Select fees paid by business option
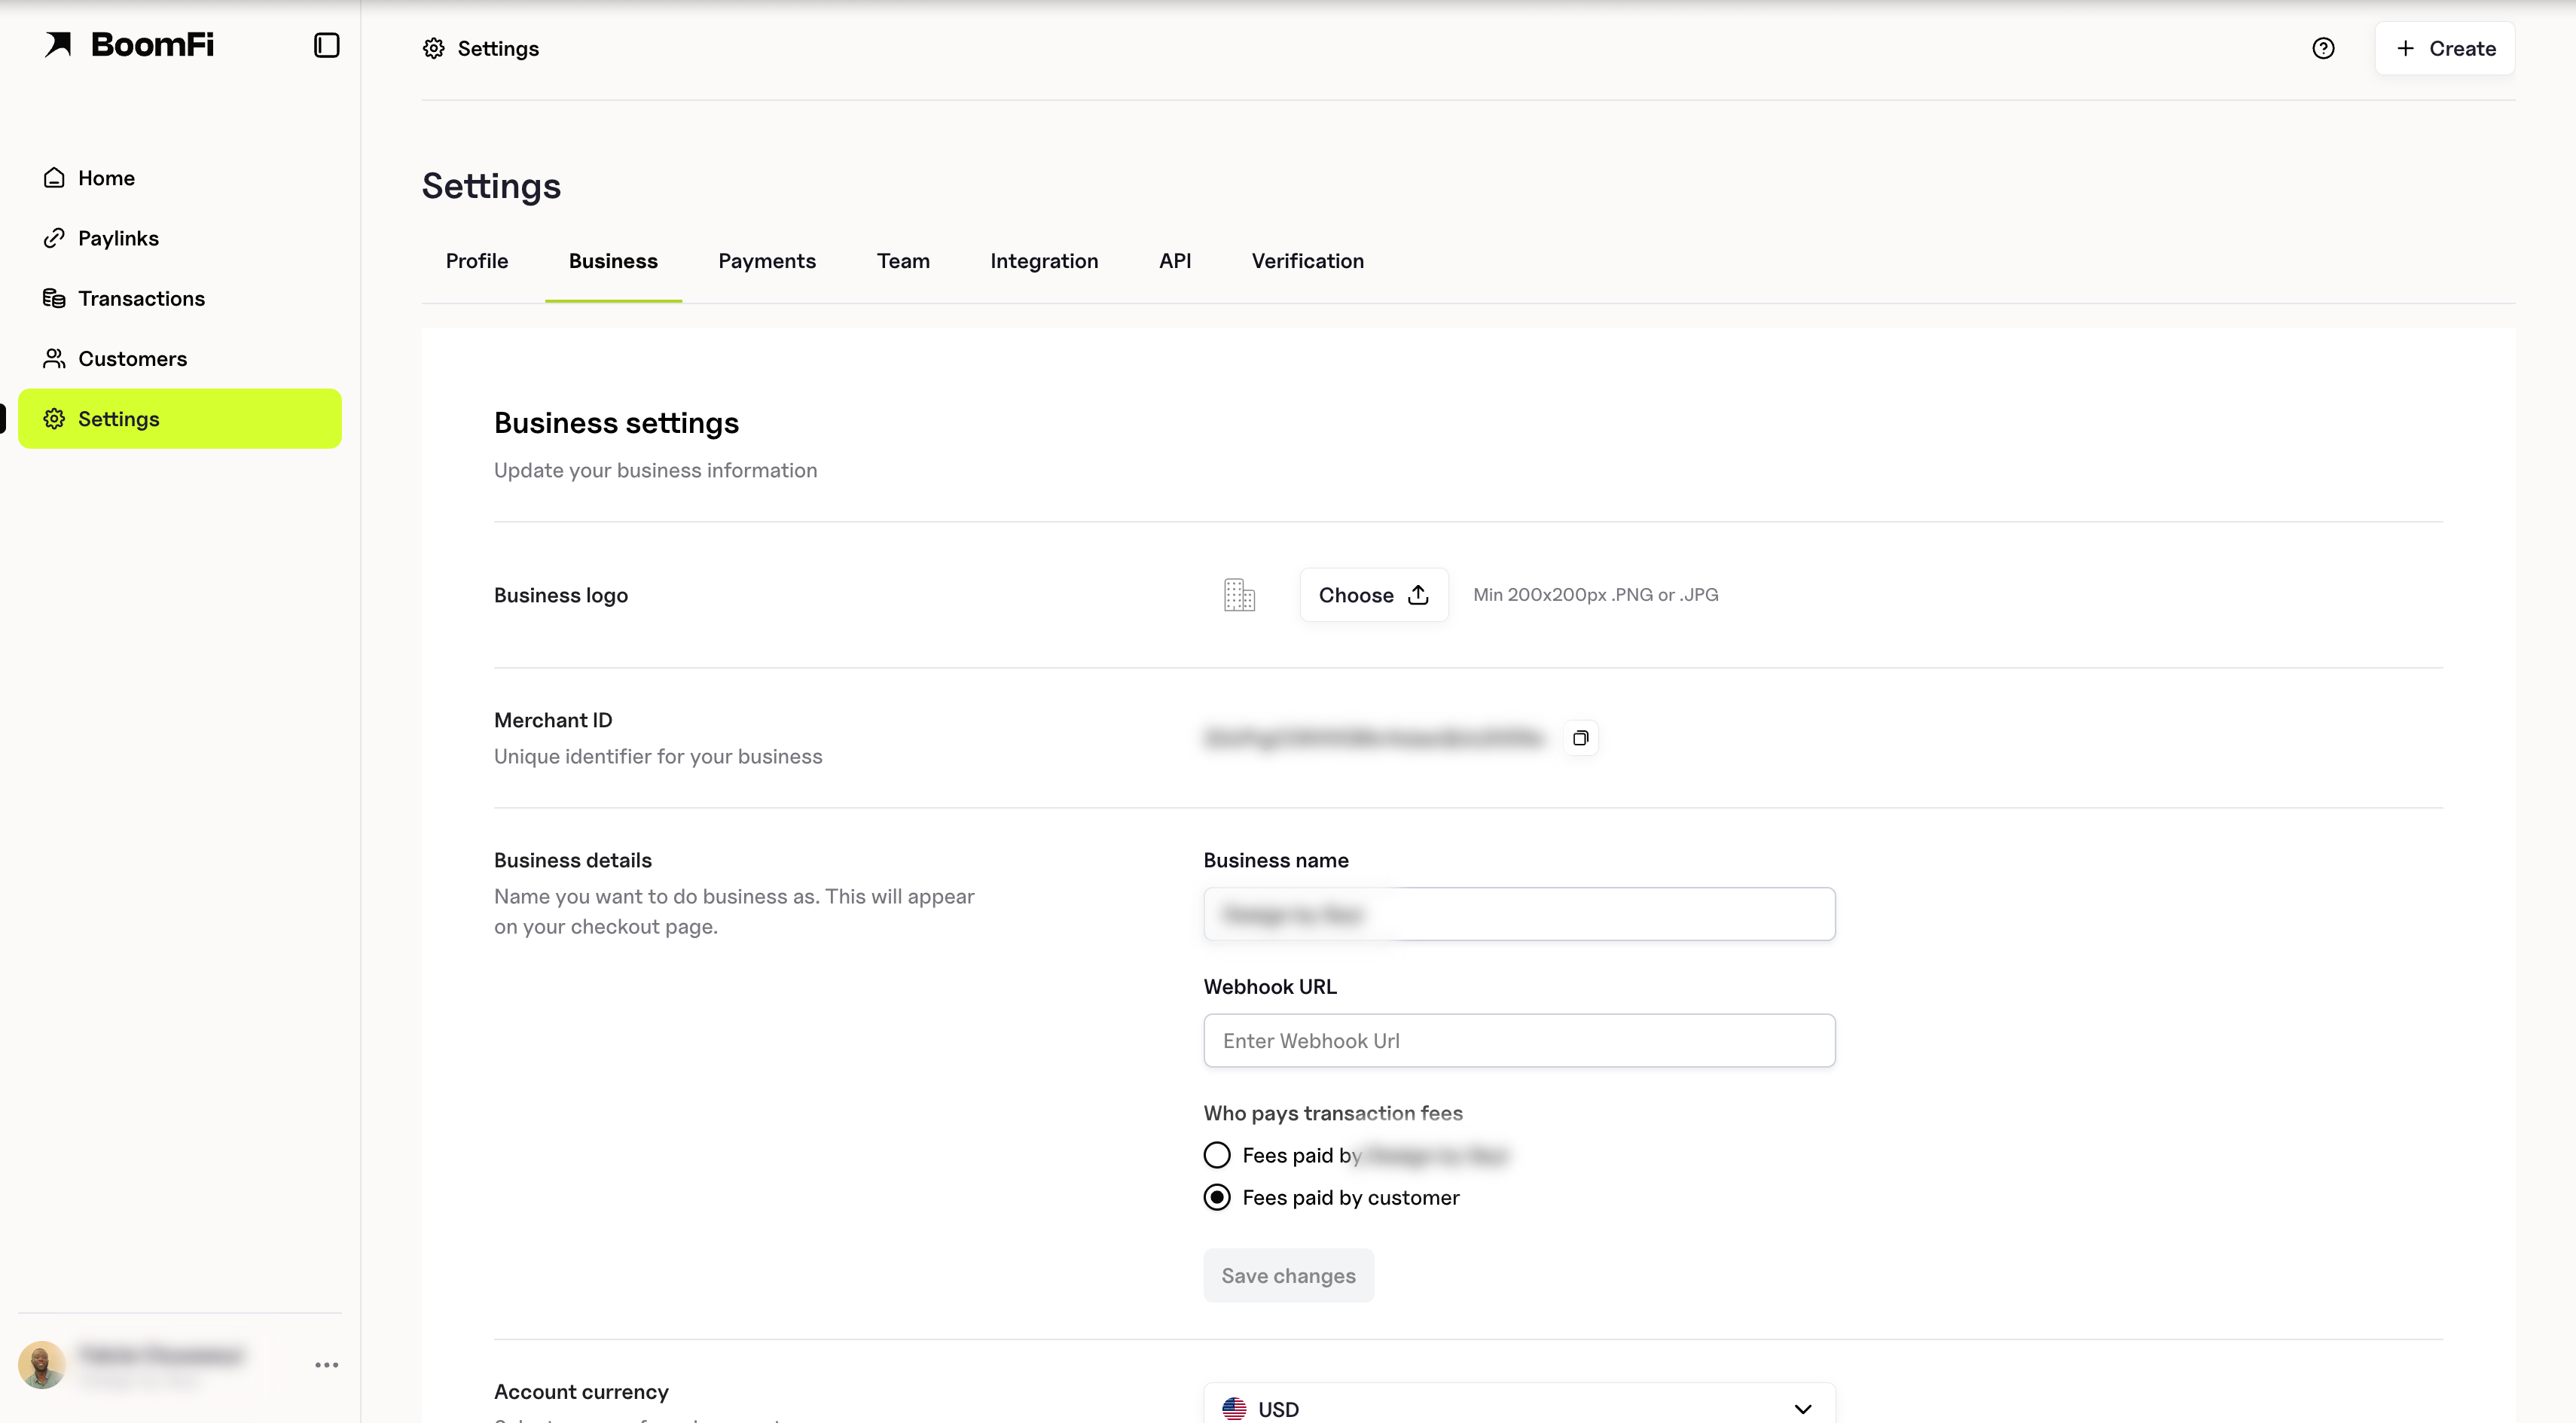The width and height of the screenshot is (2576, 1423). coord(1217,1155)
